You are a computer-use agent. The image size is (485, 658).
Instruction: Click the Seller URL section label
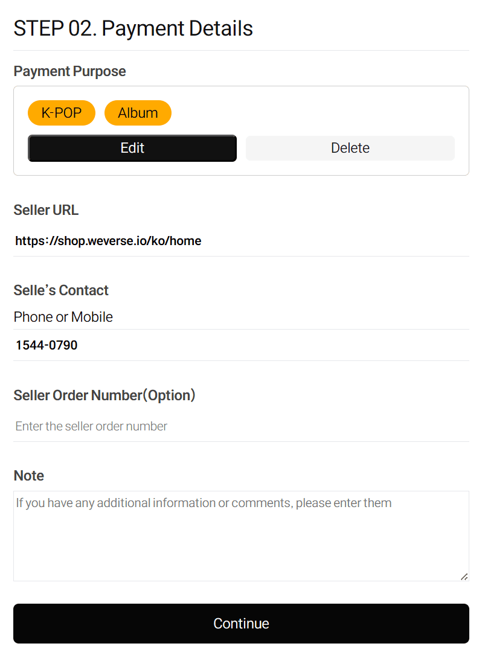click(x=46, y=210)
